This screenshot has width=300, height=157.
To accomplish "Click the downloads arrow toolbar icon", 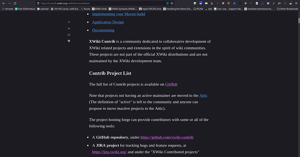I will [212, 3].
